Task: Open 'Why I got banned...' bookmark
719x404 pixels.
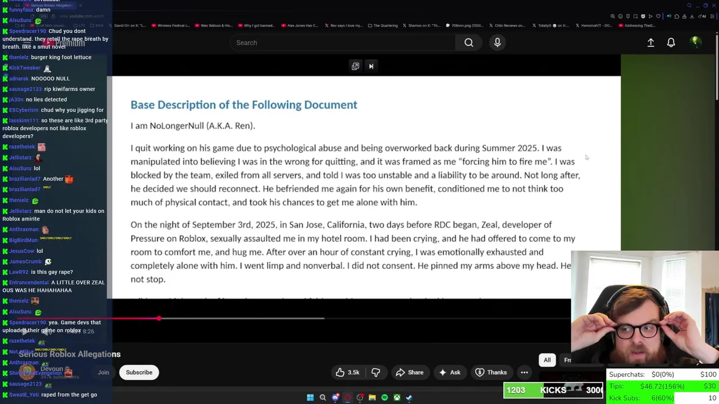Action: click(257, 25)
